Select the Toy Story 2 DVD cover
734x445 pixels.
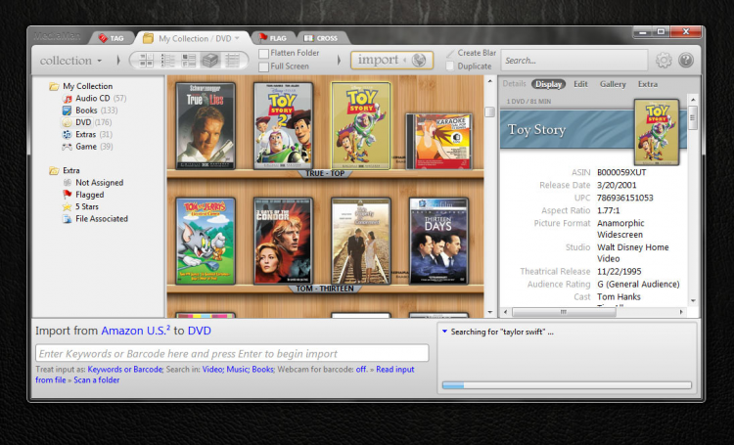[x=283, y=126]
